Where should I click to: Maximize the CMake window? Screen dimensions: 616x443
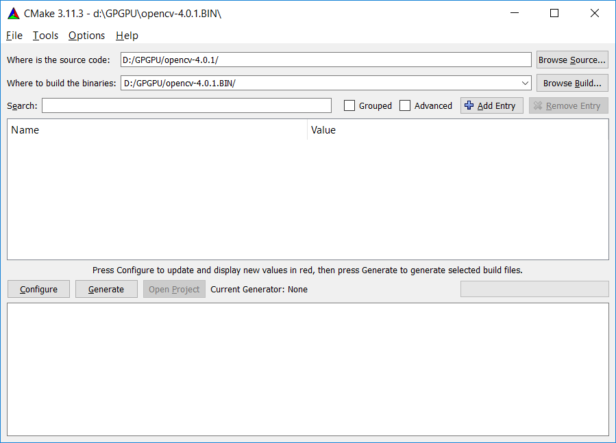tap(554, 14)
